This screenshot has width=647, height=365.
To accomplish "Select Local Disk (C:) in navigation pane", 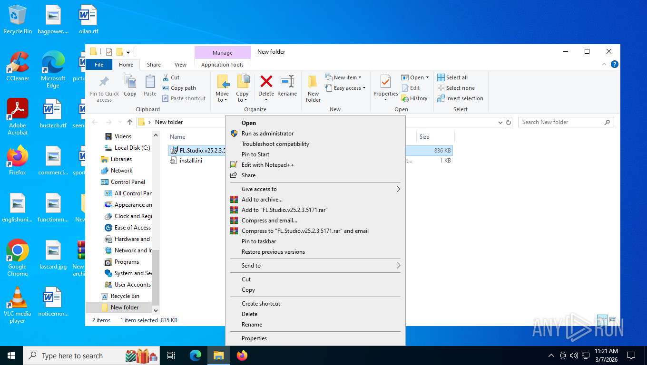I will [127, 148].
